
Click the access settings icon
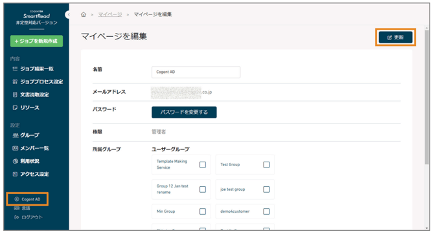(15, 174)
